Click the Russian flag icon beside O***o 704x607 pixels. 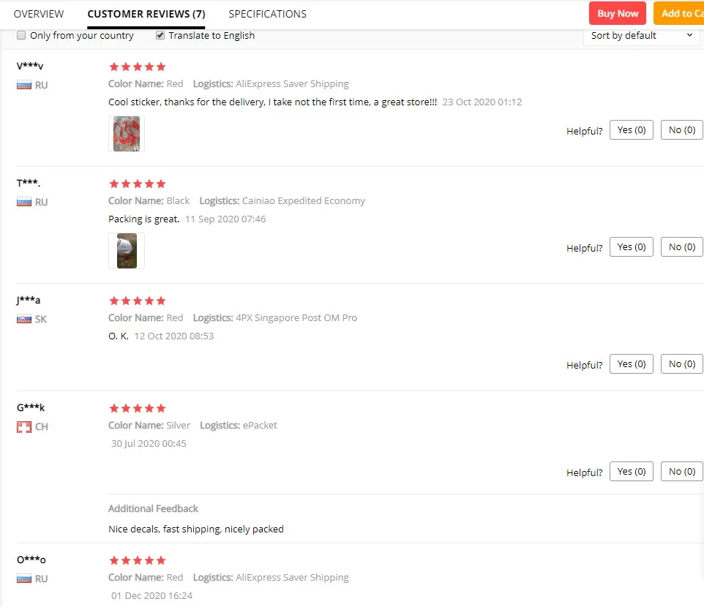point(24,578)
